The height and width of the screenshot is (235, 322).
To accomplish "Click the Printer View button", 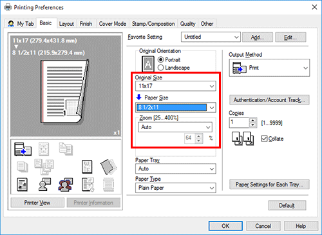I will 37,203.
